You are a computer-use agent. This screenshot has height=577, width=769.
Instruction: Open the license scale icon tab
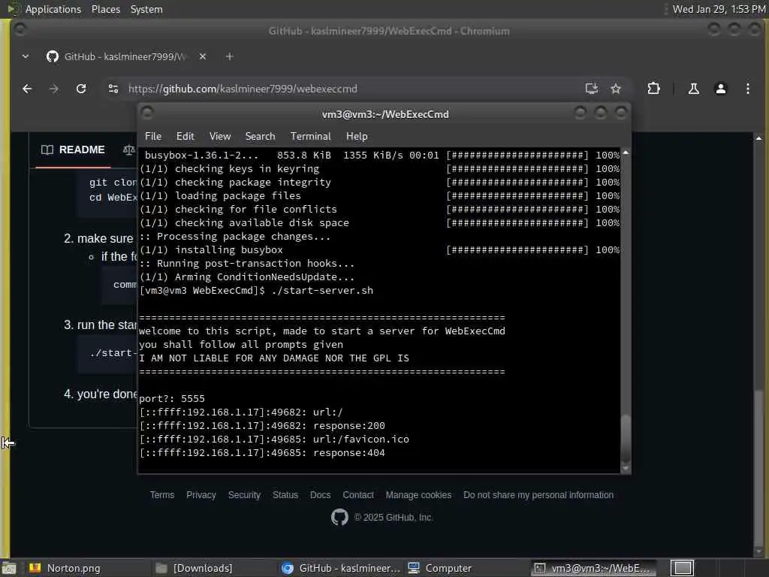pyautogui.click(x=129, y=150)
